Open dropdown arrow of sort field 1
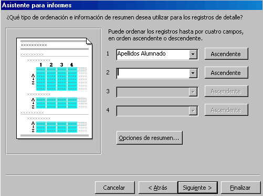The width and height of the screenshot is (263, 196). pyautogui.click(x=193, y=55)
